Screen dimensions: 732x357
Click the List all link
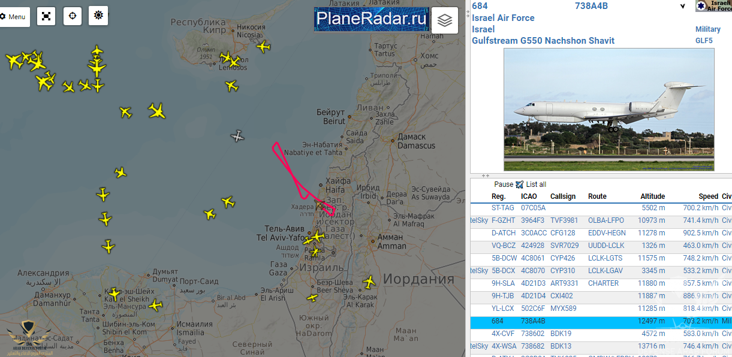click(535, 184)
